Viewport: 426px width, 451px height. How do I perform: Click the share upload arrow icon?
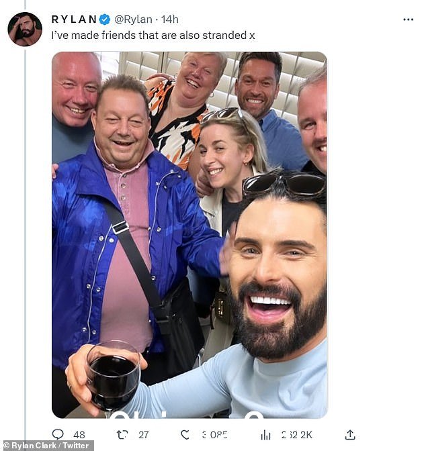350,435
